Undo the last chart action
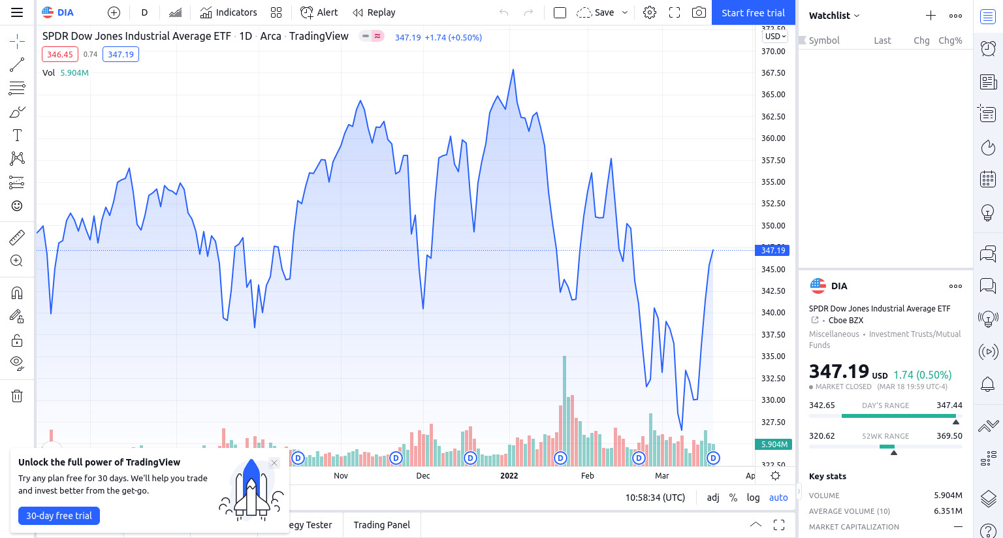This screenshot has height=538, width=1003. (503, 12)
